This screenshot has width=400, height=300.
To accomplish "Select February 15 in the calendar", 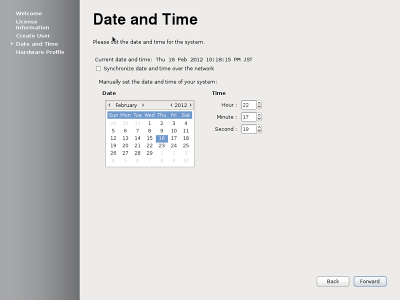I will (149, 138).
